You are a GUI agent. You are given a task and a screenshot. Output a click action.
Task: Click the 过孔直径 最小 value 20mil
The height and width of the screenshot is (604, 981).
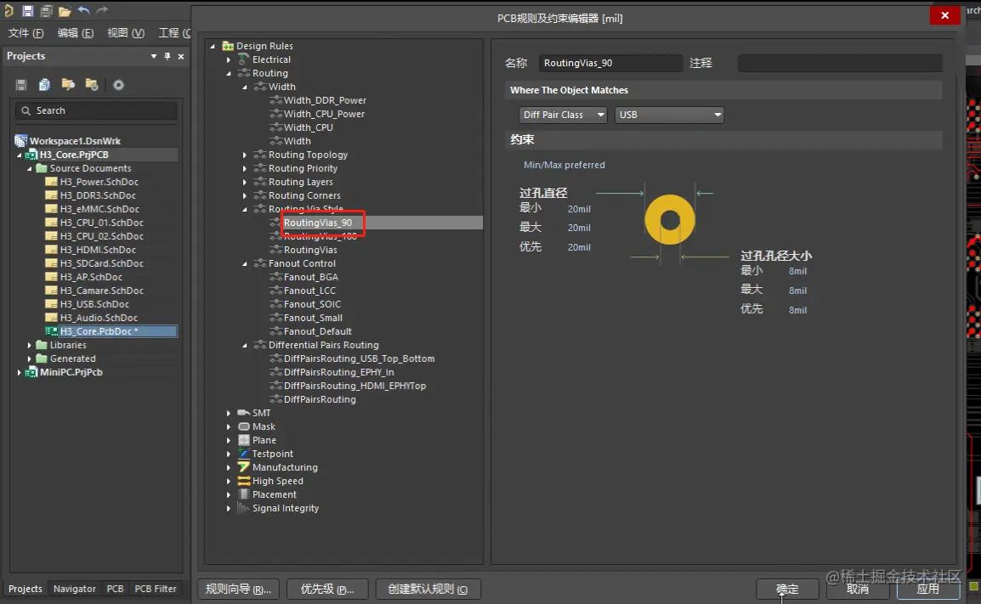tap(580, 210)
